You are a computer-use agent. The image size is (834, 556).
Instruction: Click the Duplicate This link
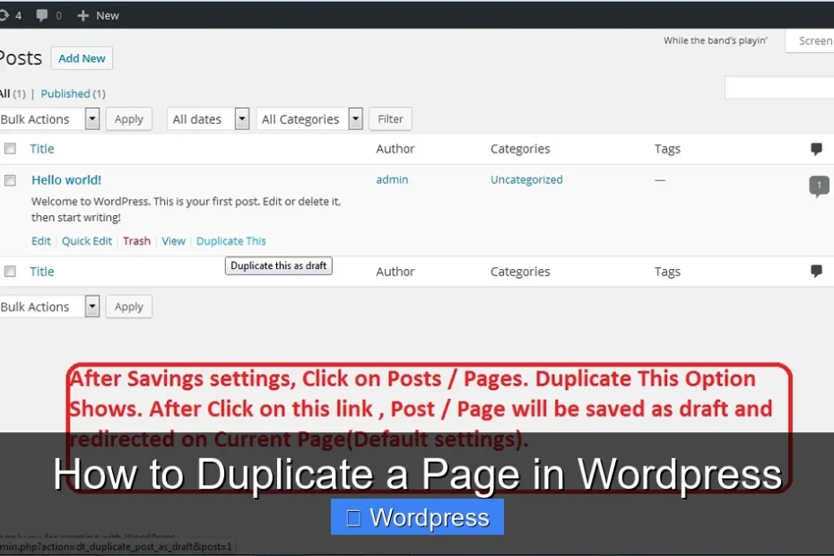(230, 241)
